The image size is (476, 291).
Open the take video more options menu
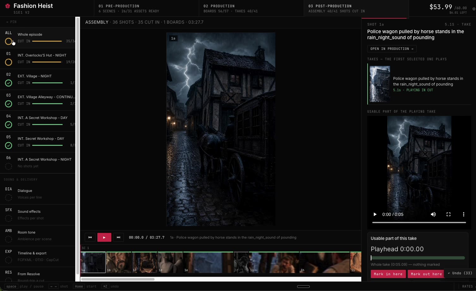pyautogui.click(x=464, y=214)
